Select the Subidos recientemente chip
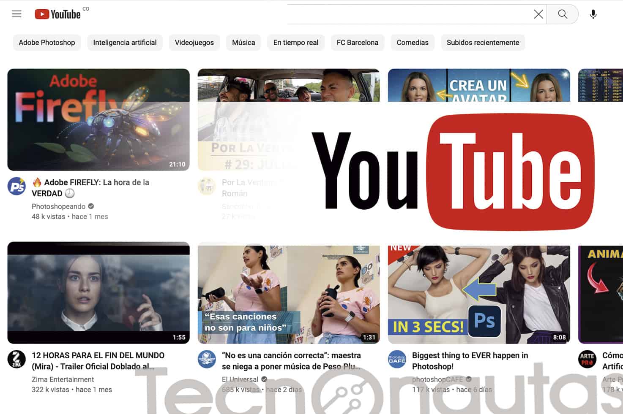The width and height of the screenshot is (623, 414). click(x=483, y=43)
